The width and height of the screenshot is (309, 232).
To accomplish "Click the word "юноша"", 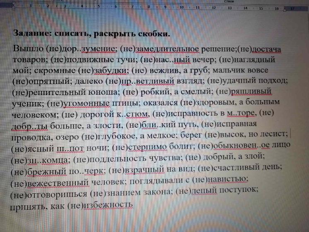I will tap(103, 92).
